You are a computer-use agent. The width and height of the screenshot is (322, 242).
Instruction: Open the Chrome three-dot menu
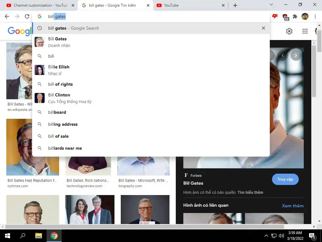tap(315, 16)
